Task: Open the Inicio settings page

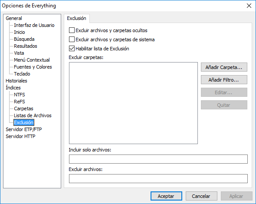Action: [20, 32]
